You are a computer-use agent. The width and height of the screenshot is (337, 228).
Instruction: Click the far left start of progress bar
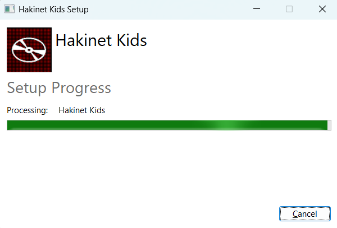(10, 125)
